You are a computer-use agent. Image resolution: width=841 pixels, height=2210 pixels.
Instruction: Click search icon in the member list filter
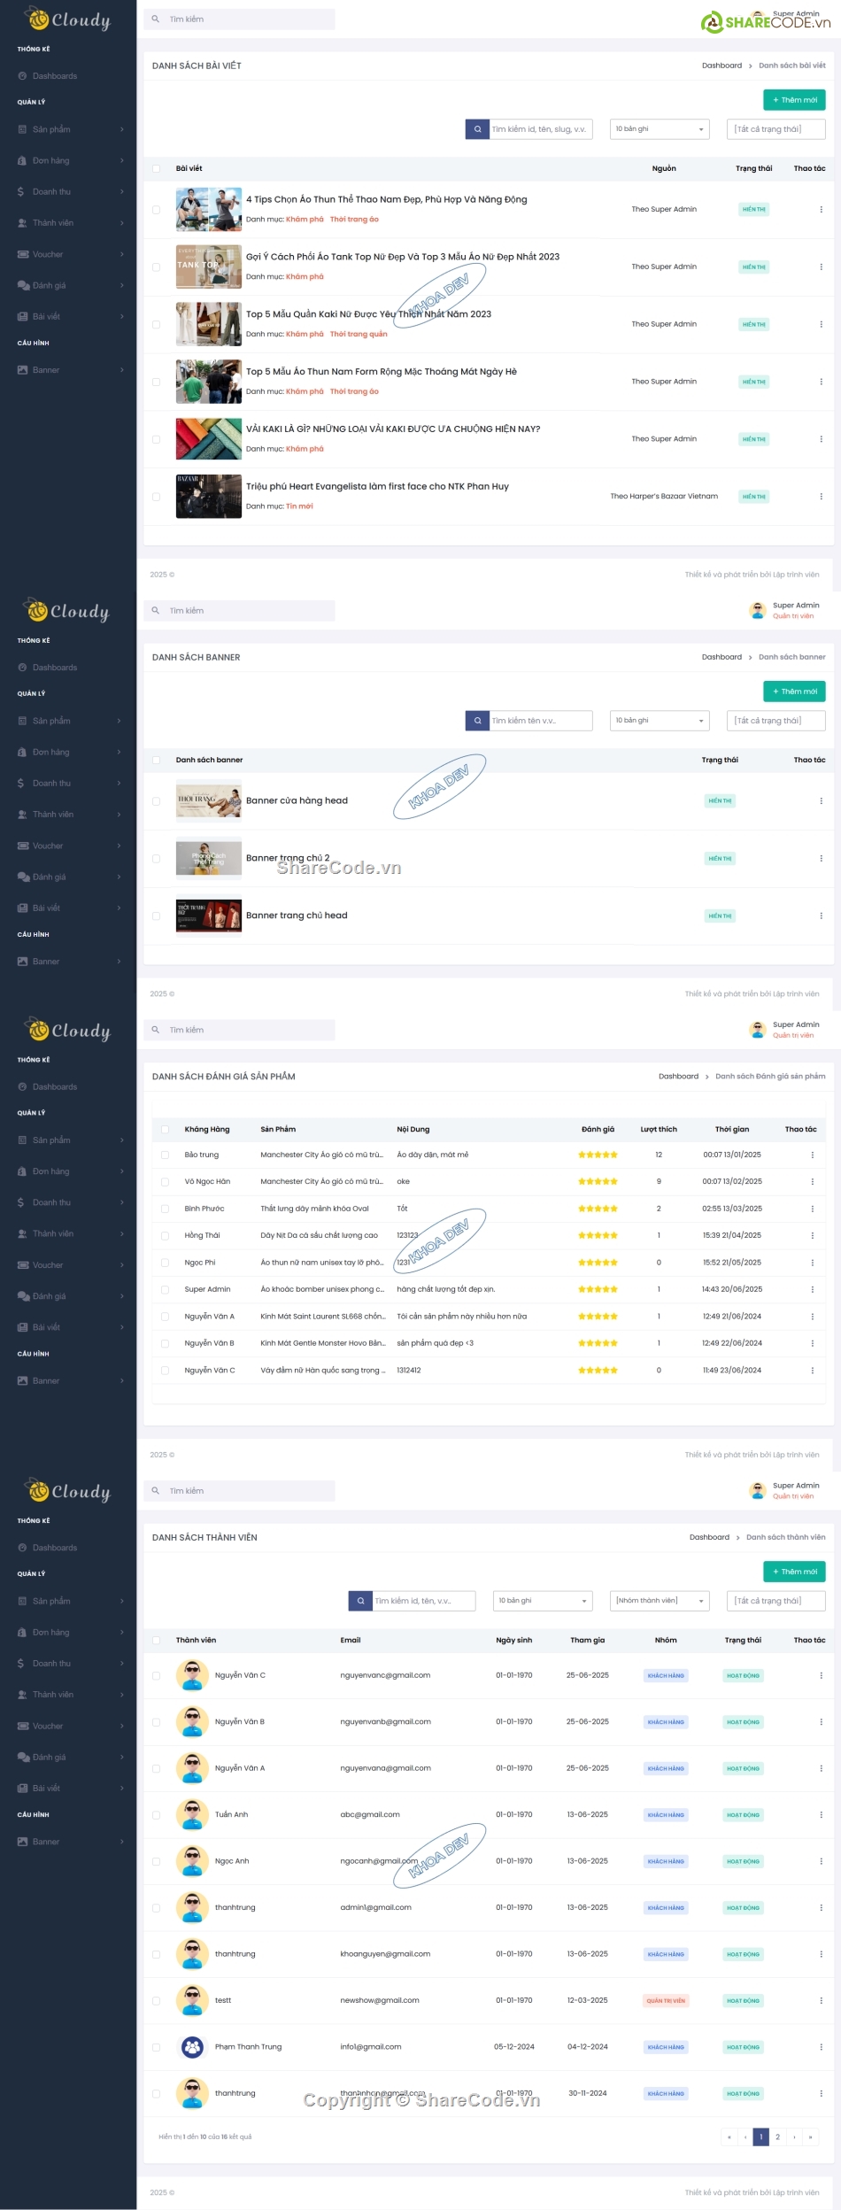[360, 1601]
